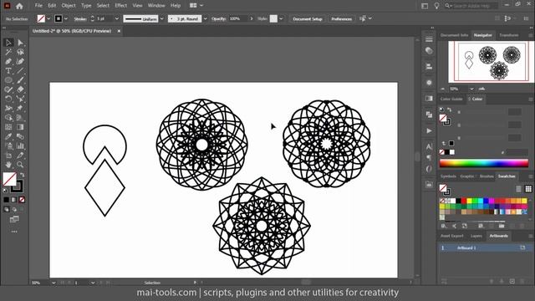
Task: Open fill color dropdown in control bar
Action: click(x=48, y=18)
